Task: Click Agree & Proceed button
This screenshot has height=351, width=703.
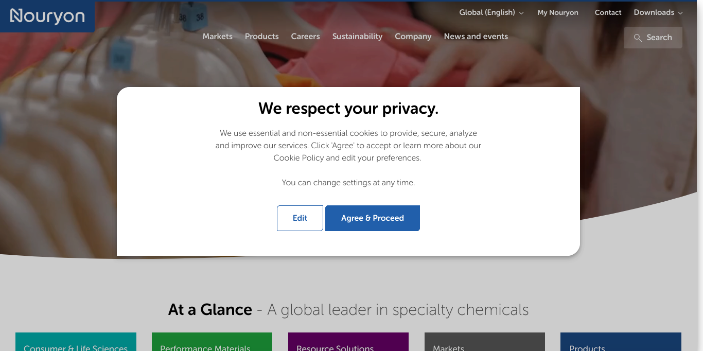Action: coord(373,218)
